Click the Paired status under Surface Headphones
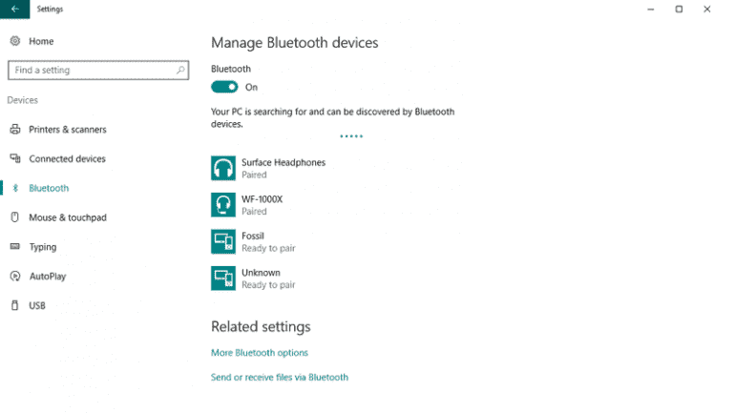Screen dimensions: 735x413 pos(254,175)
